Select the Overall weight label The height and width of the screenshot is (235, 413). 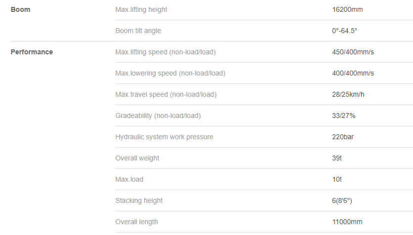(x=137, y=158)
